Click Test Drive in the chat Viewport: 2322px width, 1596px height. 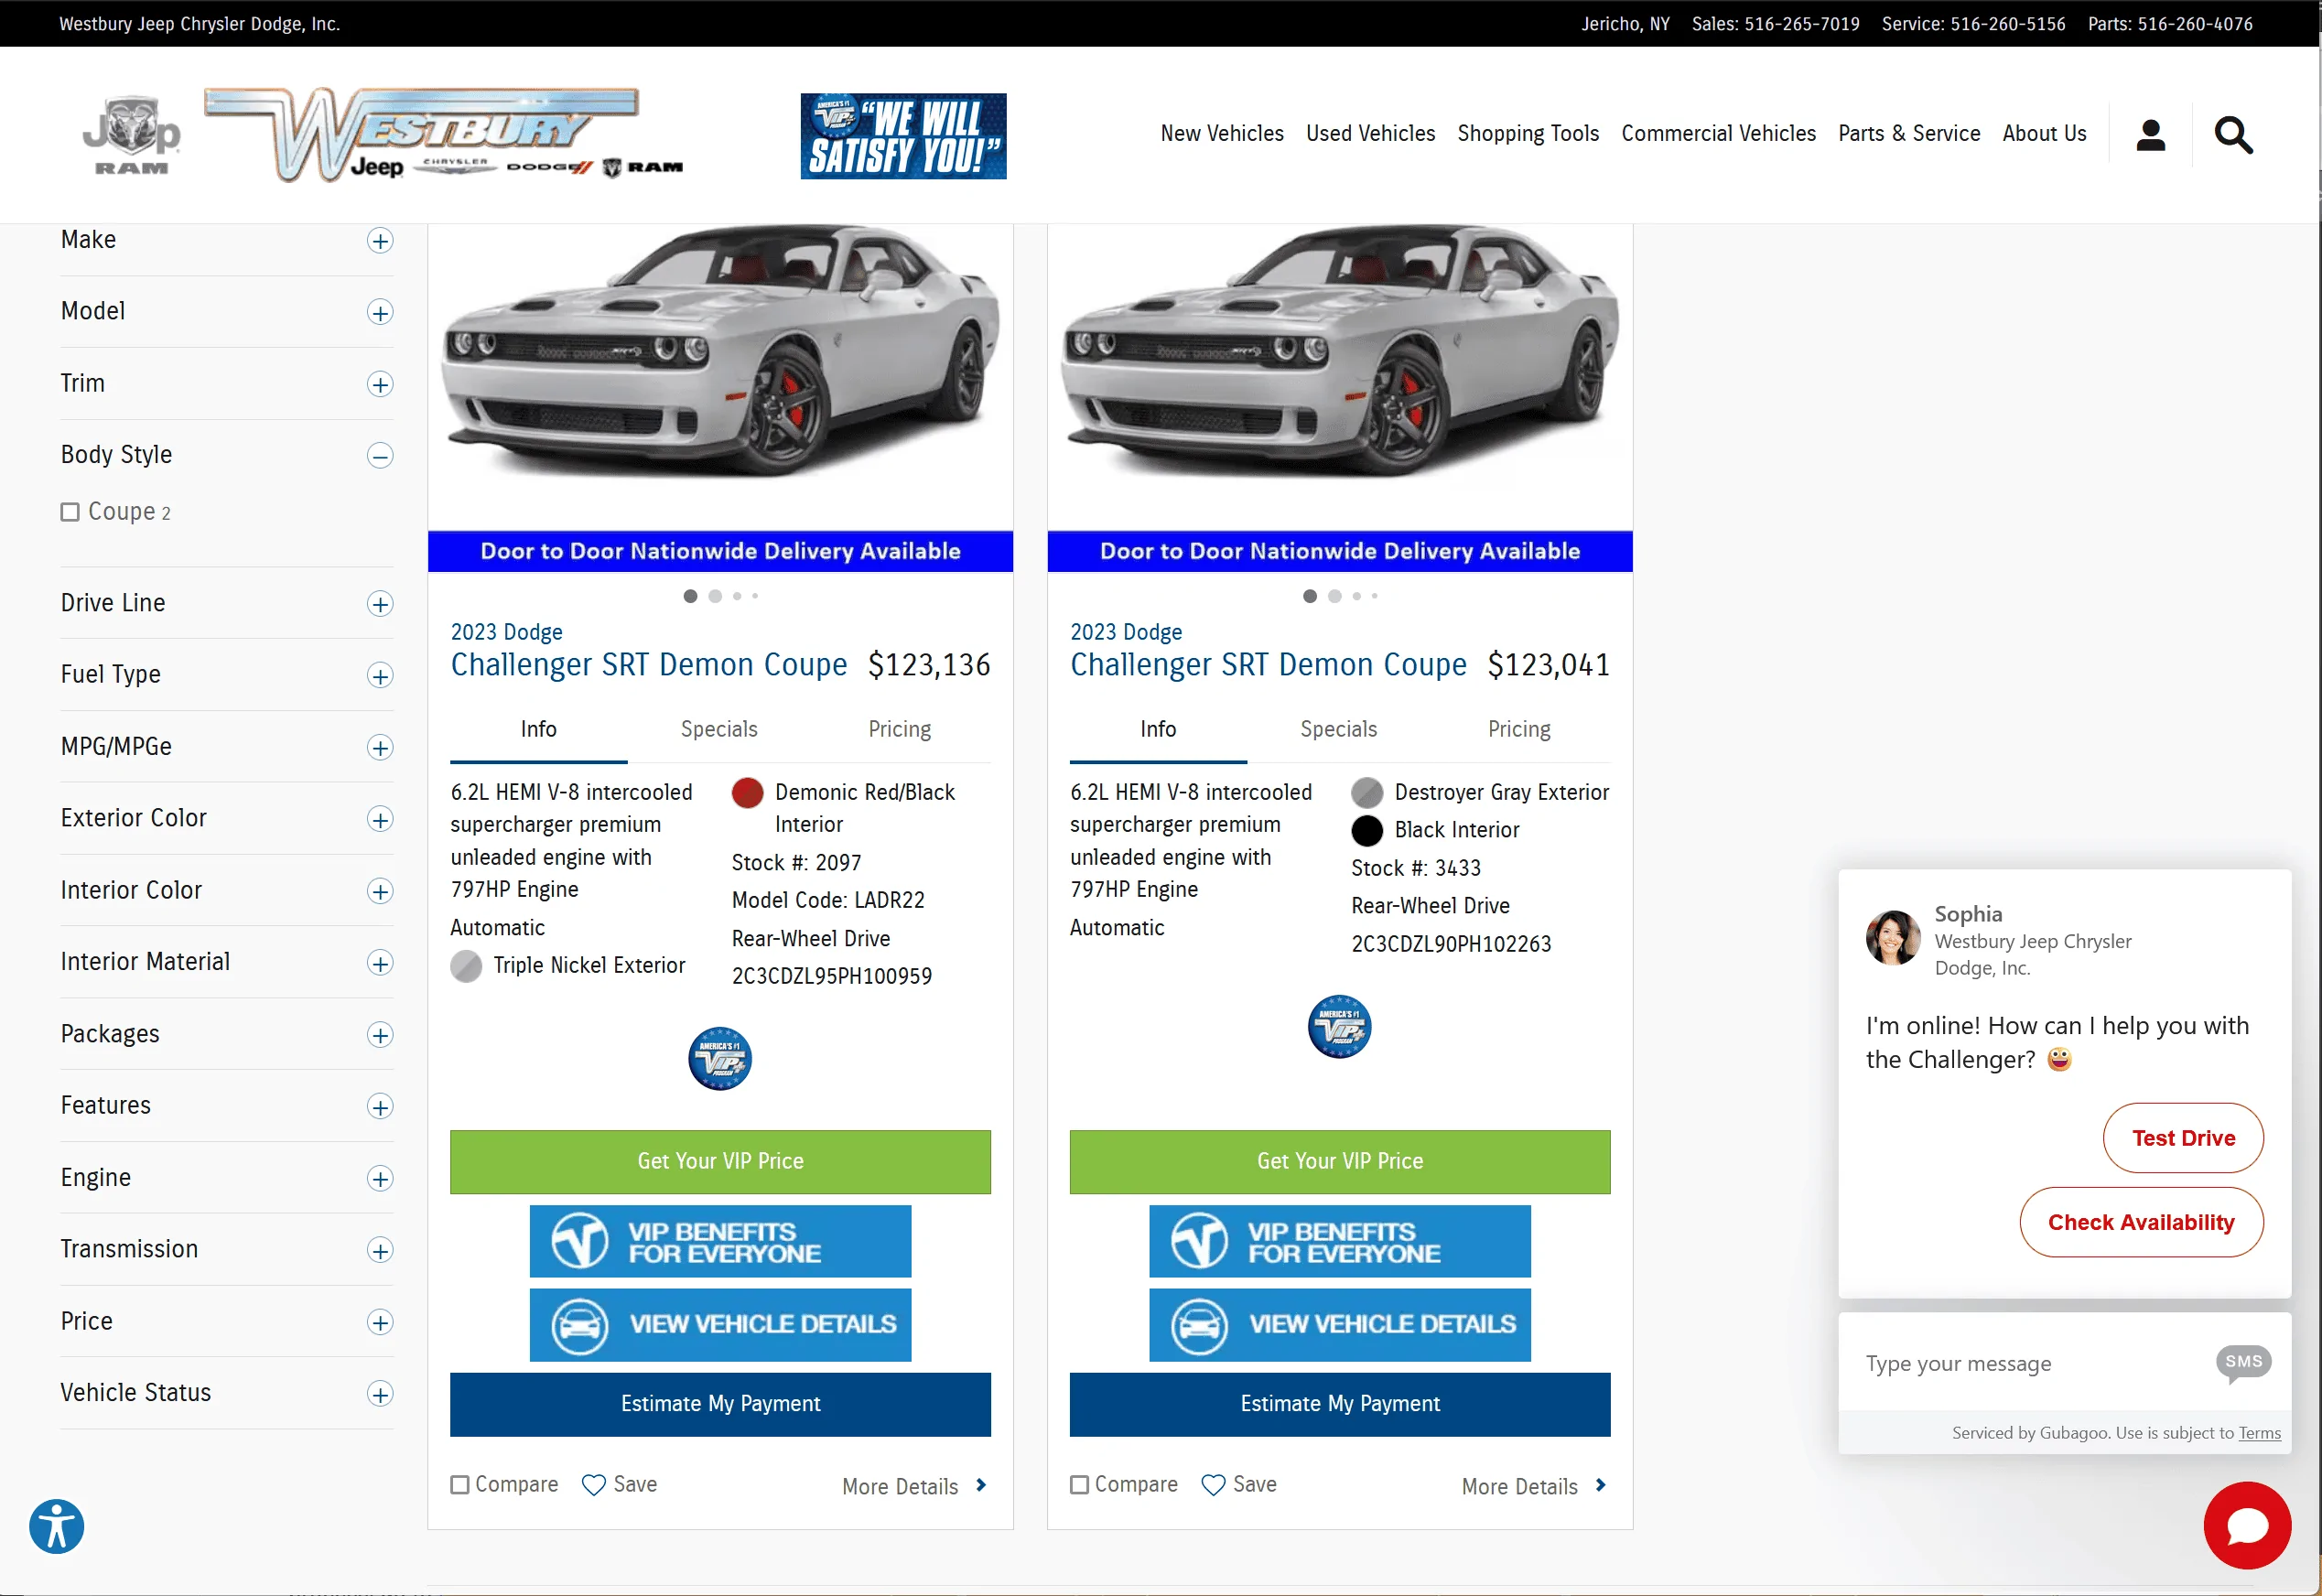(2183, 1138)
